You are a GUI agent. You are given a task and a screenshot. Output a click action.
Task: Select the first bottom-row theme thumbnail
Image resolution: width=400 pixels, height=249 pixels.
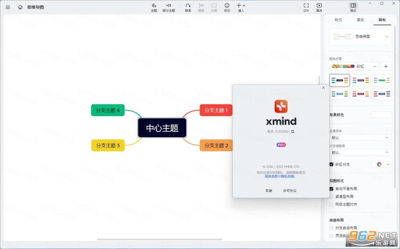[x=339, y=94]
